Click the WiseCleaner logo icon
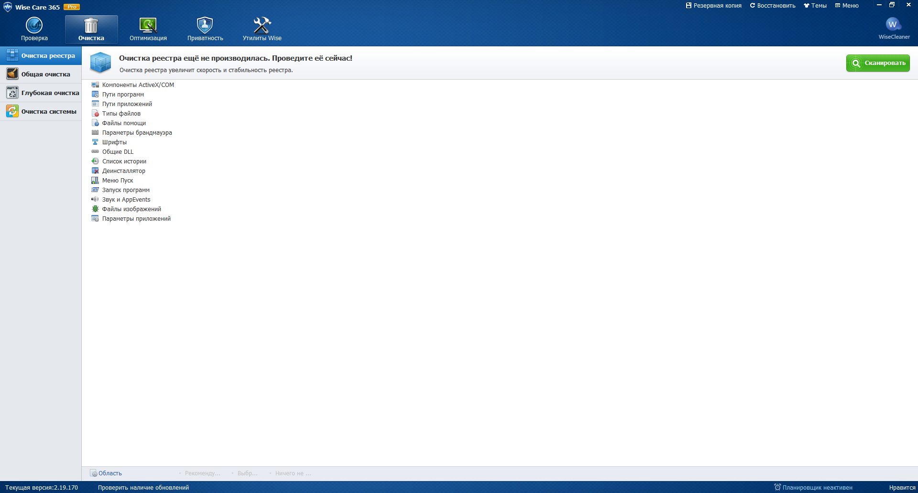 [x=893, y=25]
